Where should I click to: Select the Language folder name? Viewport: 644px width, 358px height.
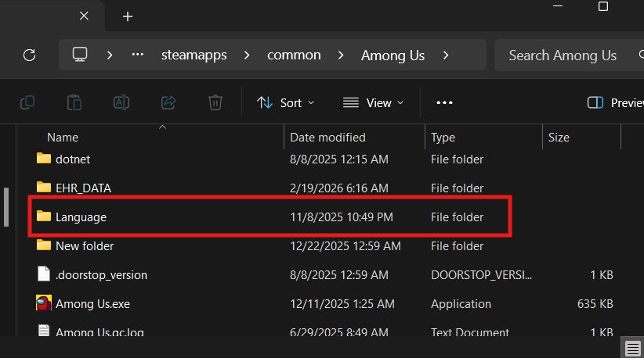[x=81, y=217]
